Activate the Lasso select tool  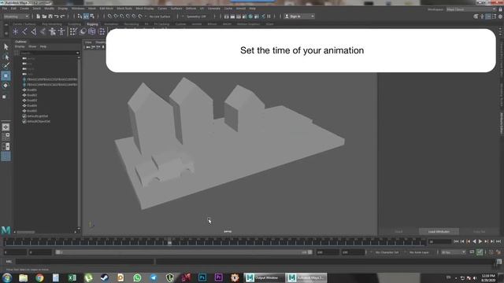click(x=6, y=57)
